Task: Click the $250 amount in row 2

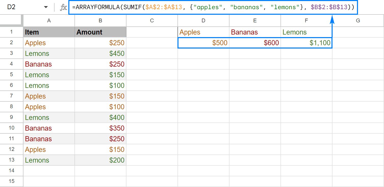Action: [100, 43]
